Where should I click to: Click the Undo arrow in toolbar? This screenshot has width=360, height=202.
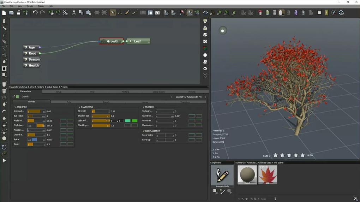(x=35, y=13)
